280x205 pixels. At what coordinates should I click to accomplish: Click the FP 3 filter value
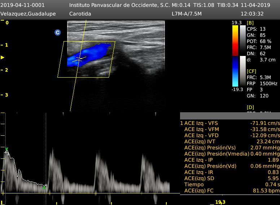(255, 90)
